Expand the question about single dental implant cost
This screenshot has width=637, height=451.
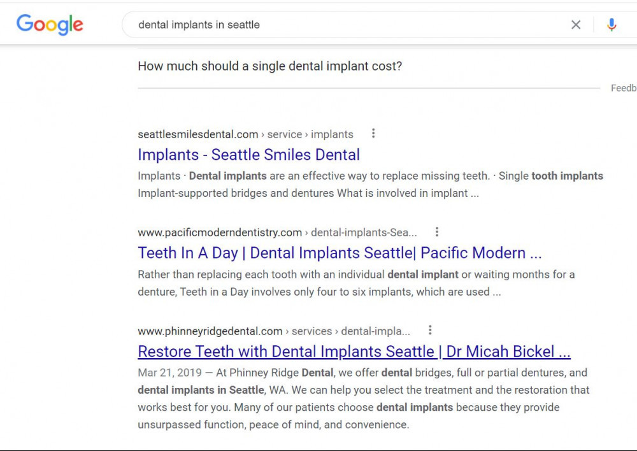point(269,66)
